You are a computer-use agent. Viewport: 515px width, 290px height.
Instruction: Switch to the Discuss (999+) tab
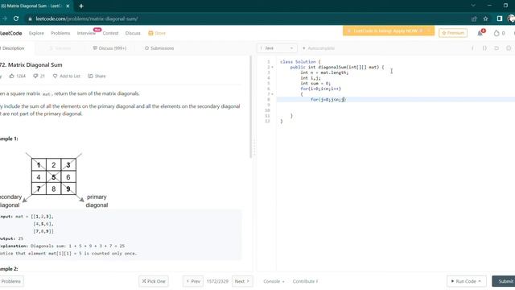point(109,48)
